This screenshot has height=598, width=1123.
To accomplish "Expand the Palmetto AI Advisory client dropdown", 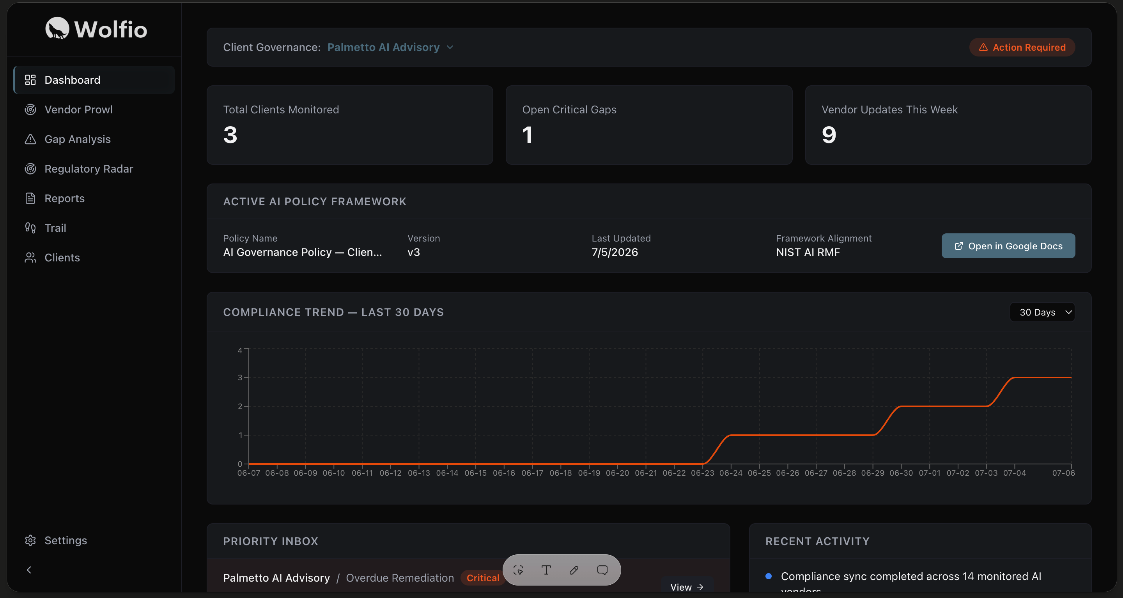I will [390, 47].
